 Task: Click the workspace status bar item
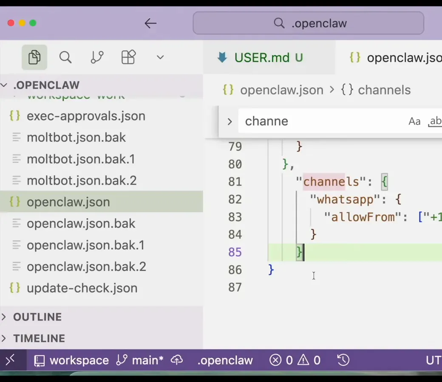pos(71,360)
